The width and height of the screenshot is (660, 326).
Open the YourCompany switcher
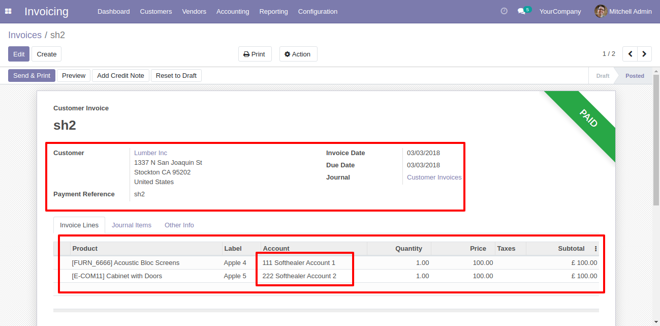560,11
